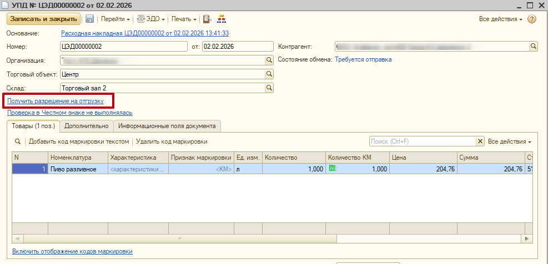This screenshot has height=264, width=548.
Task: Click the Получить разрешение на отгрузку link
Action: tap(55, 101)
